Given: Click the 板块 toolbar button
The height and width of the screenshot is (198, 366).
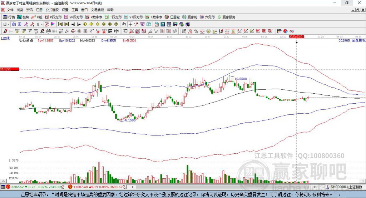Looking at the screenshot, I should (x=23, y=17).
